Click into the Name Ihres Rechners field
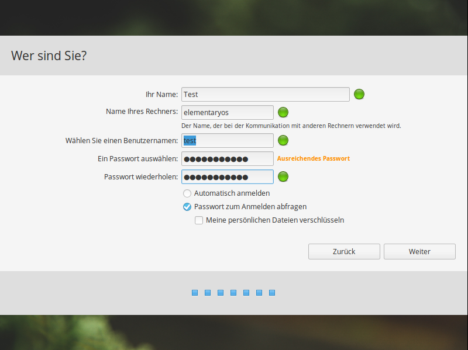Screen dimensions: 468x350 [x=227, y=112]
